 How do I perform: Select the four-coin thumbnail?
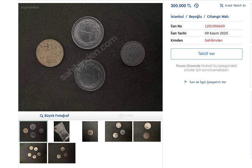(33, 131)
